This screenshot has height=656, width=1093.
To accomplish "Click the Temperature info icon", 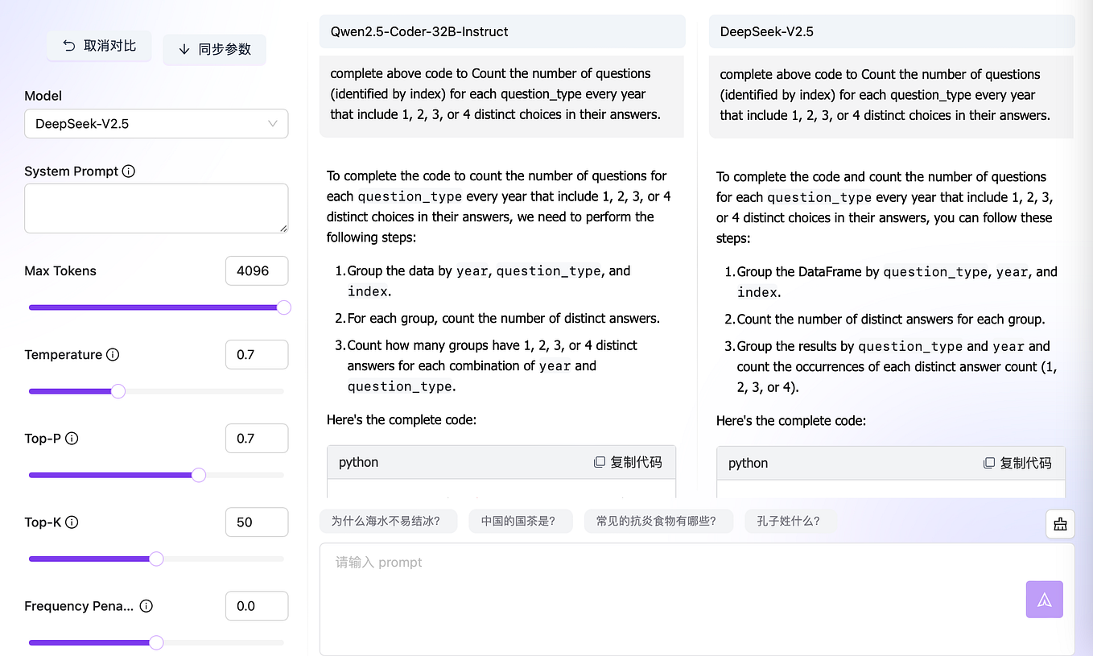I will pos(112,355).
